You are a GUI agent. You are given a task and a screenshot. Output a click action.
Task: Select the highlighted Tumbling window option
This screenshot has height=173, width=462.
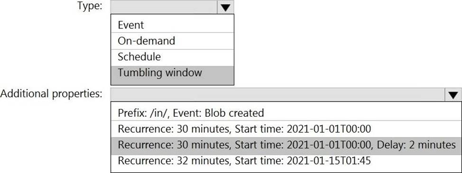(172, 73)
